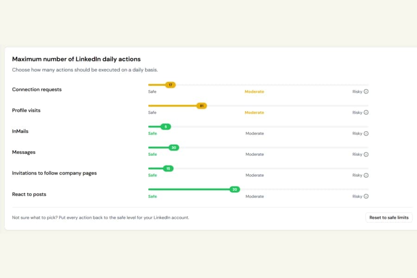Click the green Safe label in InMails row
This screenshot has height=278, width=417.
[x=152, y=133]
